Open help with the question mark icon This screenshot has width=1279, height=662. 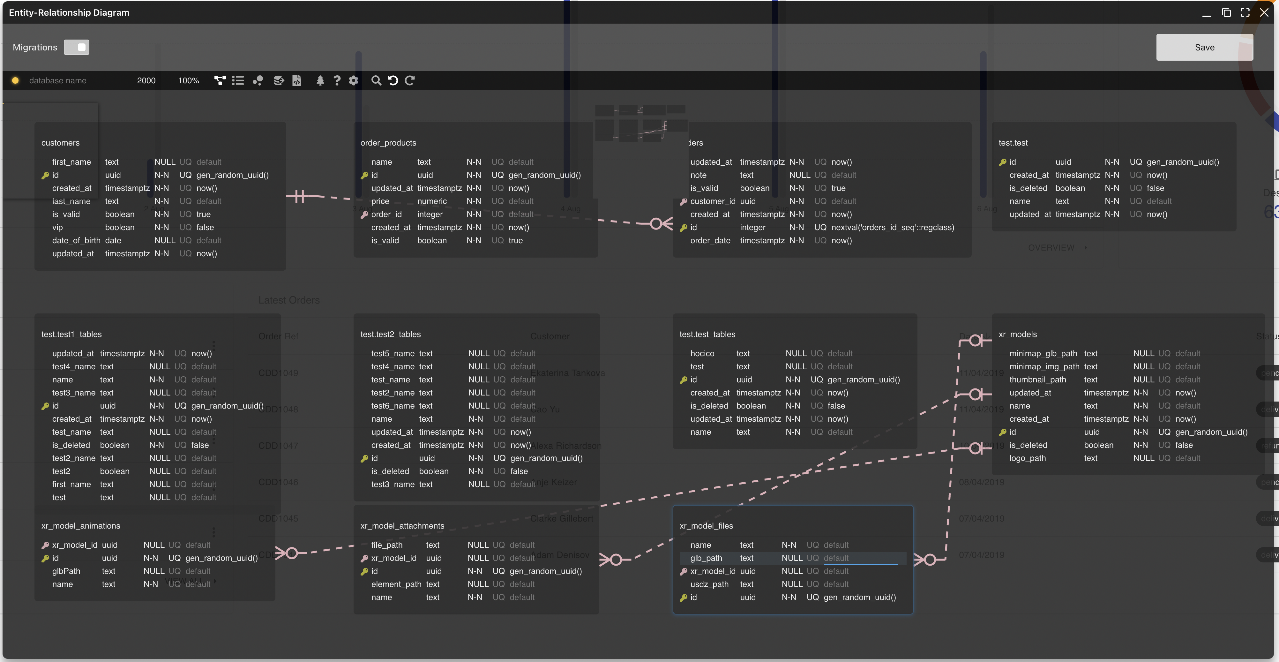[337, 80]
